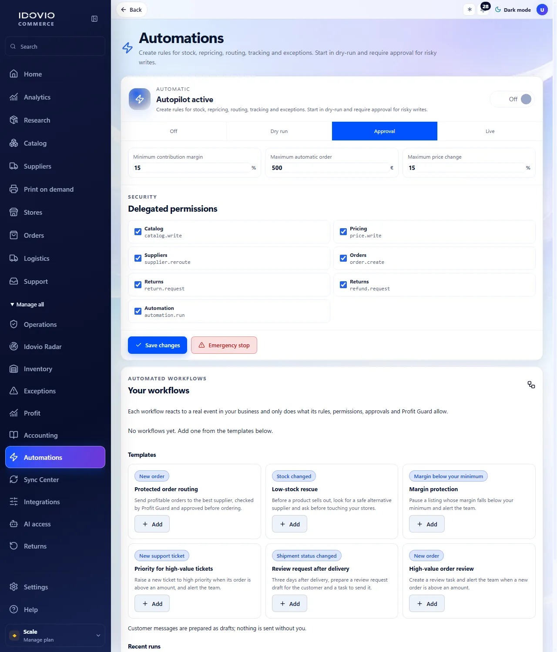Uncheck Catalog catalog.write permission
Viewport: 557px width, 652px height.
tap(138, 232)
